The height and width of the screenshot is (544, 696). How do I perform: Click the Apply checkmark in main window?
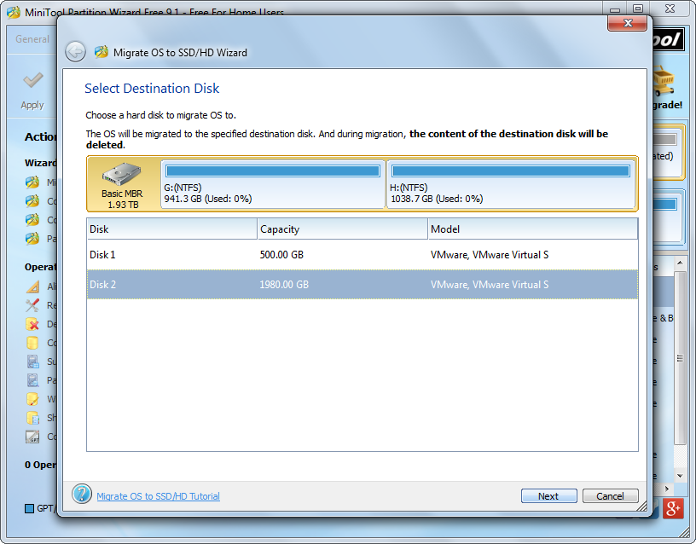coord(33,81)
